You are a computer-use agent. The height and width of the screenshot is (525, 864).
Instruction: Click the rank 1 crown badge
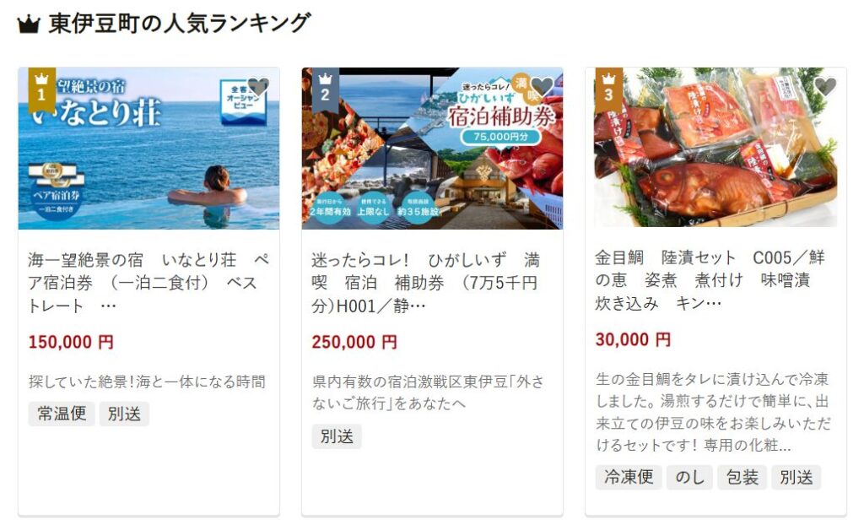click(x=41, y=89)
